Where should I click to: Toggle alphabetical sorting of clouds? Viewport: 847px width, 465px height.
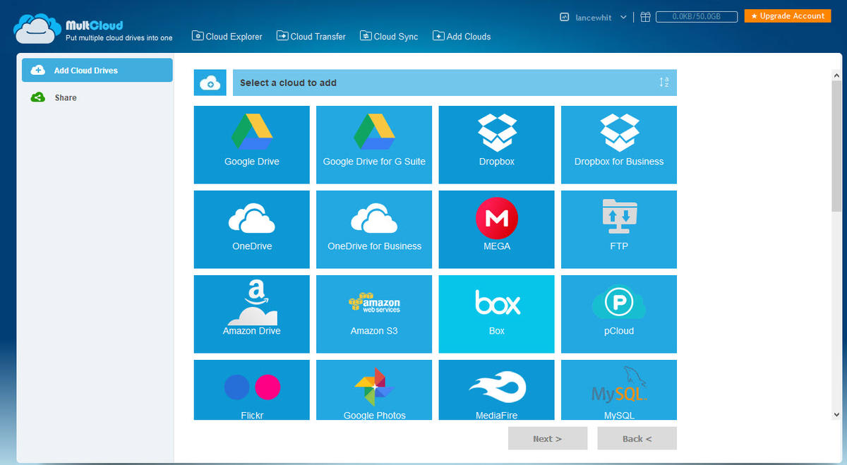tap(664, 82)
